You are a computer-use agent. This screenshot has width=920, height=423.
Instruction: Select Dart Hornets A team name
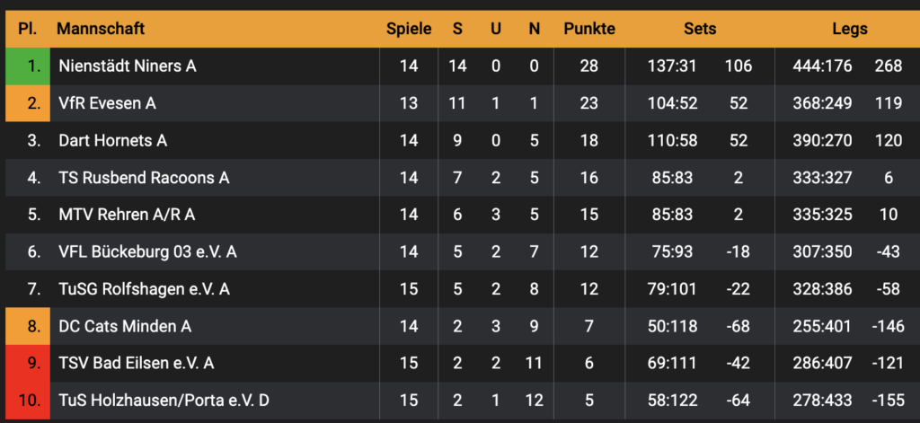click(x=112, y=140)
